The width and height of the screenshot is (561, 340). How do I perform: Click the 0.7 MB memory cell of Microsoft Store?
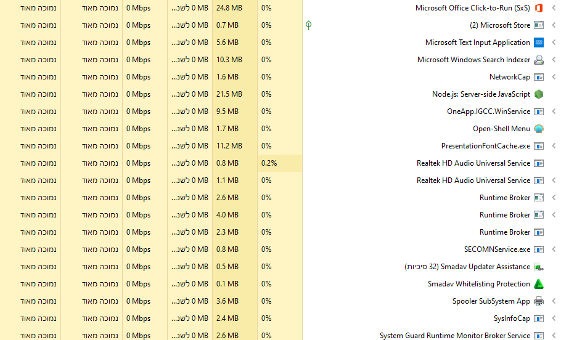(235, 25)
